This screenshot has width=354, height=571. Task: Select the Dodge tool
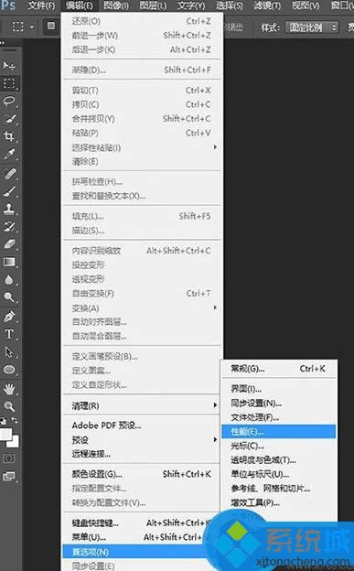coord(9,297)
